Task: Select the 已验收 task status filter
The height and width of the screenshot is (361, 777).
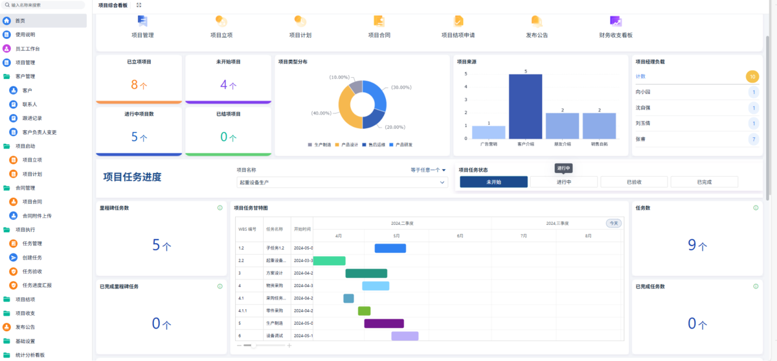Action: 633,182
